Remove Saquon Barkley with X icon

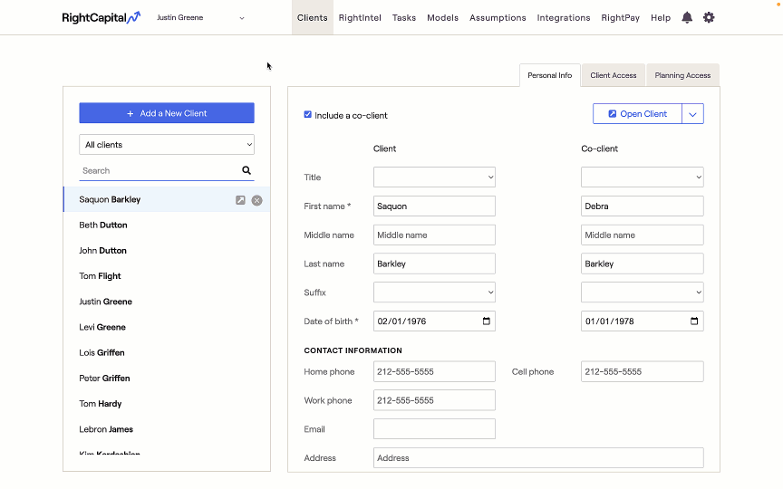coord(256,200)
